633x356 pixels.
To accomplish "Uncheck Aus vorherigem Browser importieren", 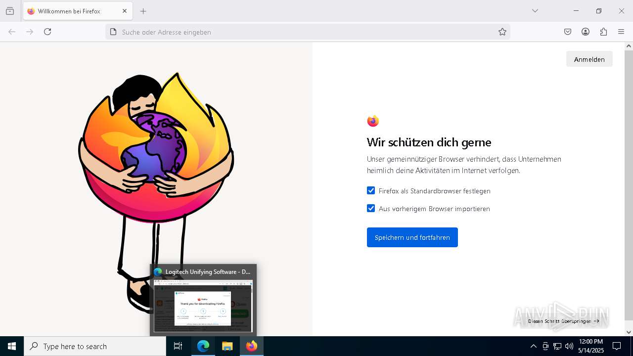I will tap(371, 208).
